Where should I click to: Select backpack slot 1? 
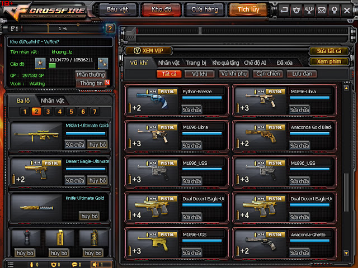[x=25, y=112]
